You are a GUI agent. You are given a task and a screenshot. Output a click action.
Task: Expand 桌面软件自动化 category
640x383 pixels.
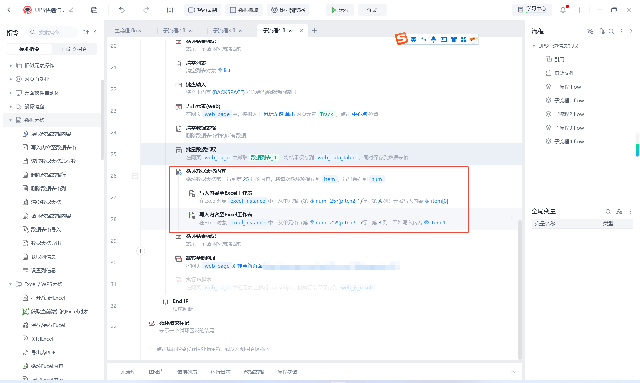[11, 93]
